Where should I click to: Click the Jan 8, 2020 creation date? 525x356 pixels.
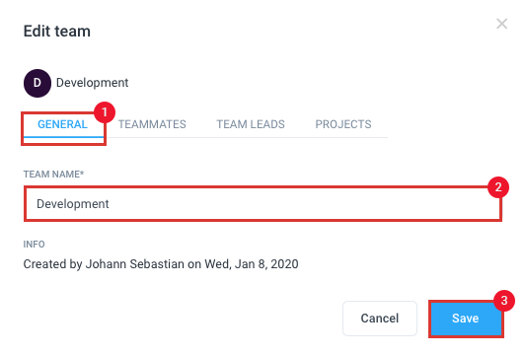point(266,264)
